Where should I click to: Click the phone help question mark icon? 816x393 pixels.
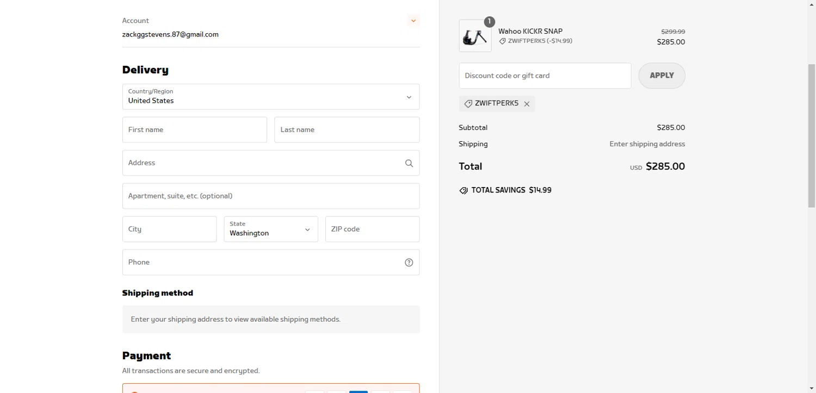(x=409, y=263)
